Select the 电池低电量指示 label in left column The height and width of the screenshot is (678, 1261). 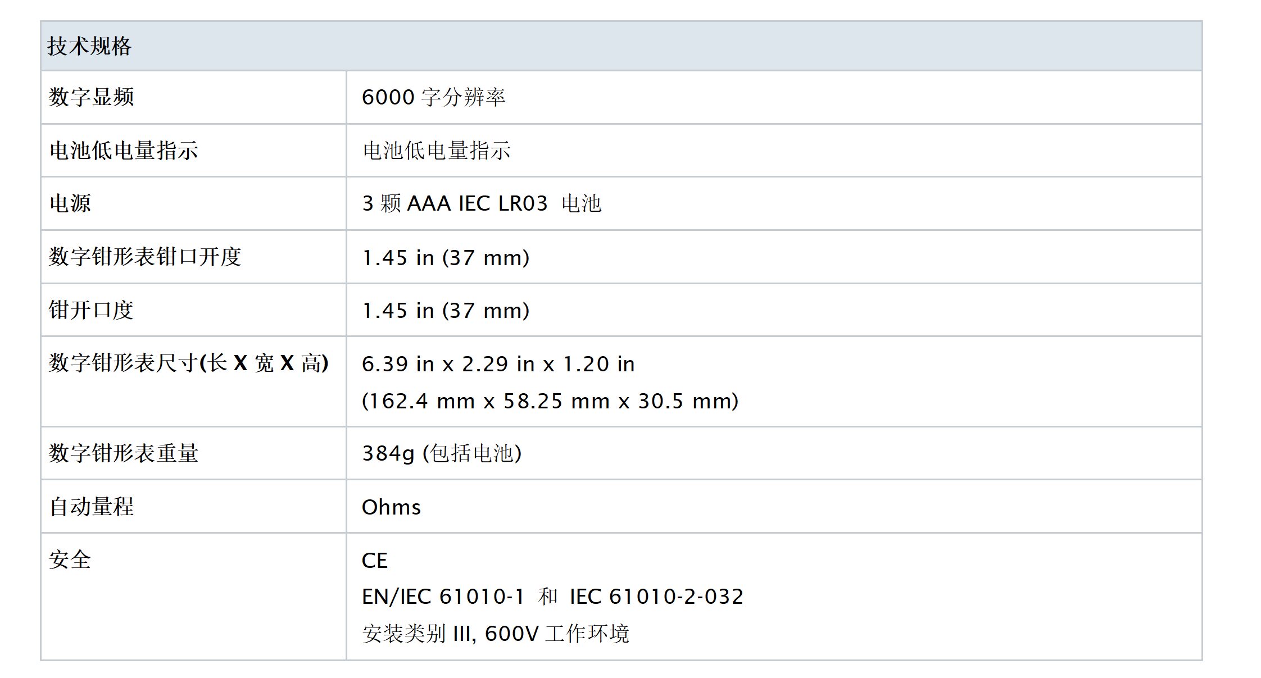[124, 151]
